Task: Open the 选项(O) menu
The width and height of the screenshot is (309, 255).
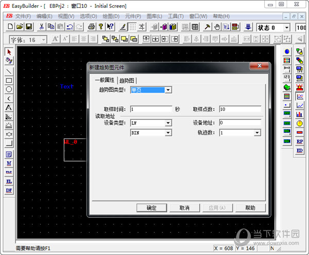Action: [89, 16]
